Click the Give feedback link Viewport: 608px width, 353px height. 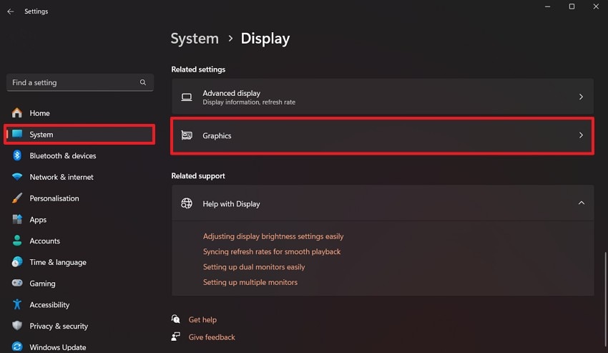point(212,337)
